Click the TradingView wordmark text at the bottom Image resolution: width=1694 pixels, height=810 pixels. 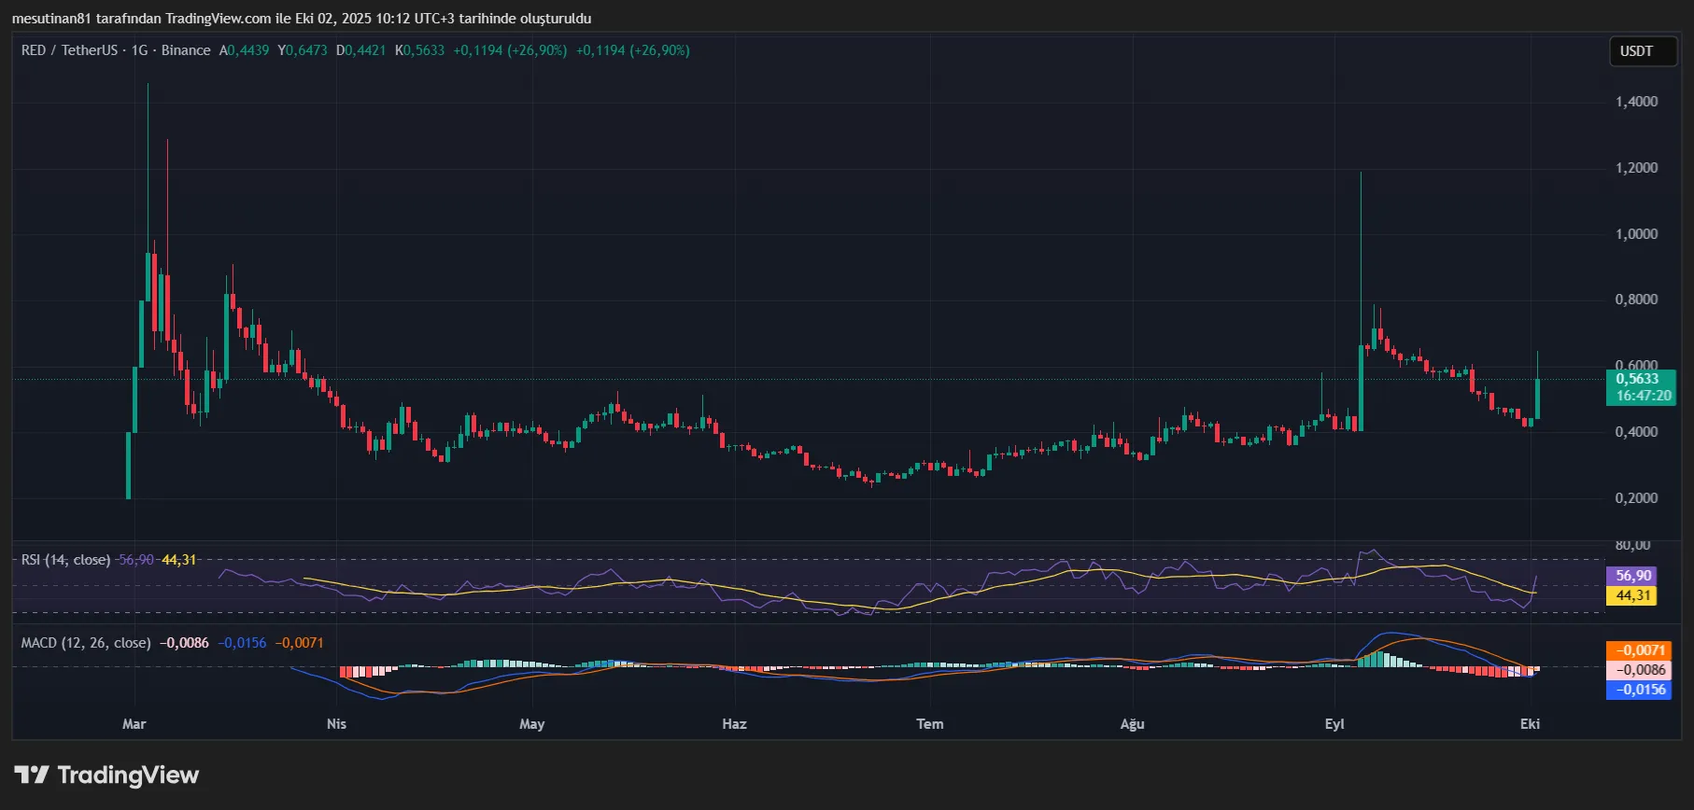click(x=128, y=775)
